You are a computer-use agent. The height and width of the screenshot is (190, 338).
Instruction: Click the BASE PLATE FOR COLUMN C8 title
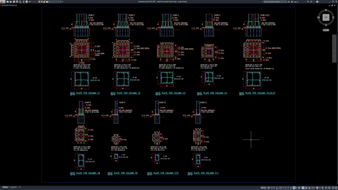85,173
